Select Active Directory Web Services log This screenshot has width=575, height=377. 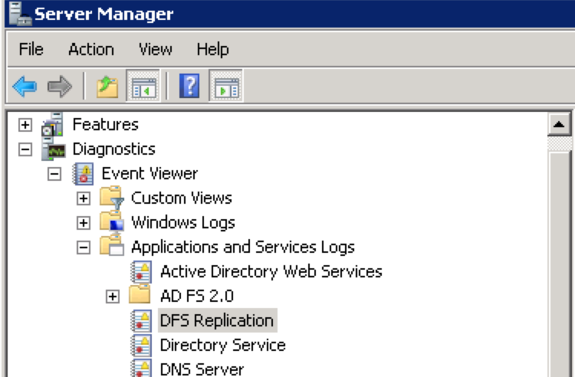271,272
